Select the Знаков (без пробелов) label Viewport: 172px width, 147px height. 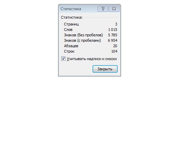(83, 35)
